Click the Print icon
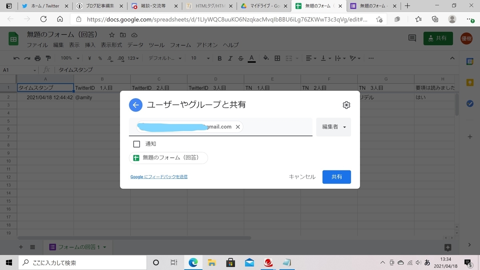Viewport: 480px width, 270px height. click(x=38, y=58)
